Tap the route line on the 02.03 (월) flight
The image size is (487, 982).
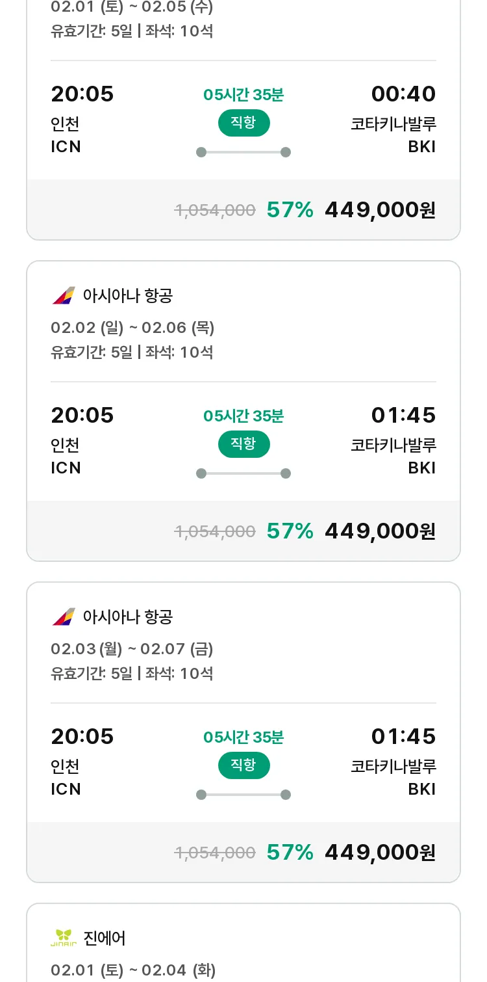[x=243, y=795]
